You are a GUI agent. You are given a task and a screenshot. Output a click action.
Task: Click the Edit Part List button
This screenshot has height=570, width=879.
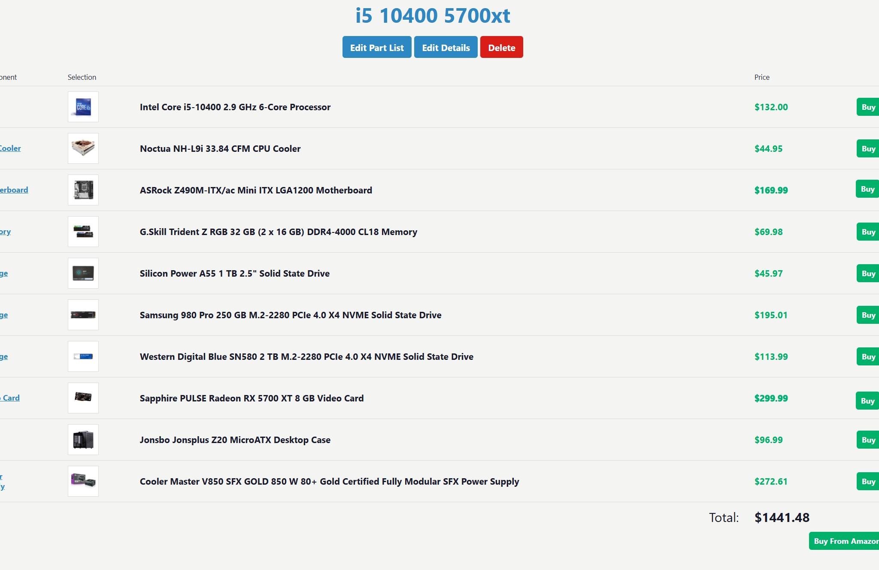[x=377, y=47]
